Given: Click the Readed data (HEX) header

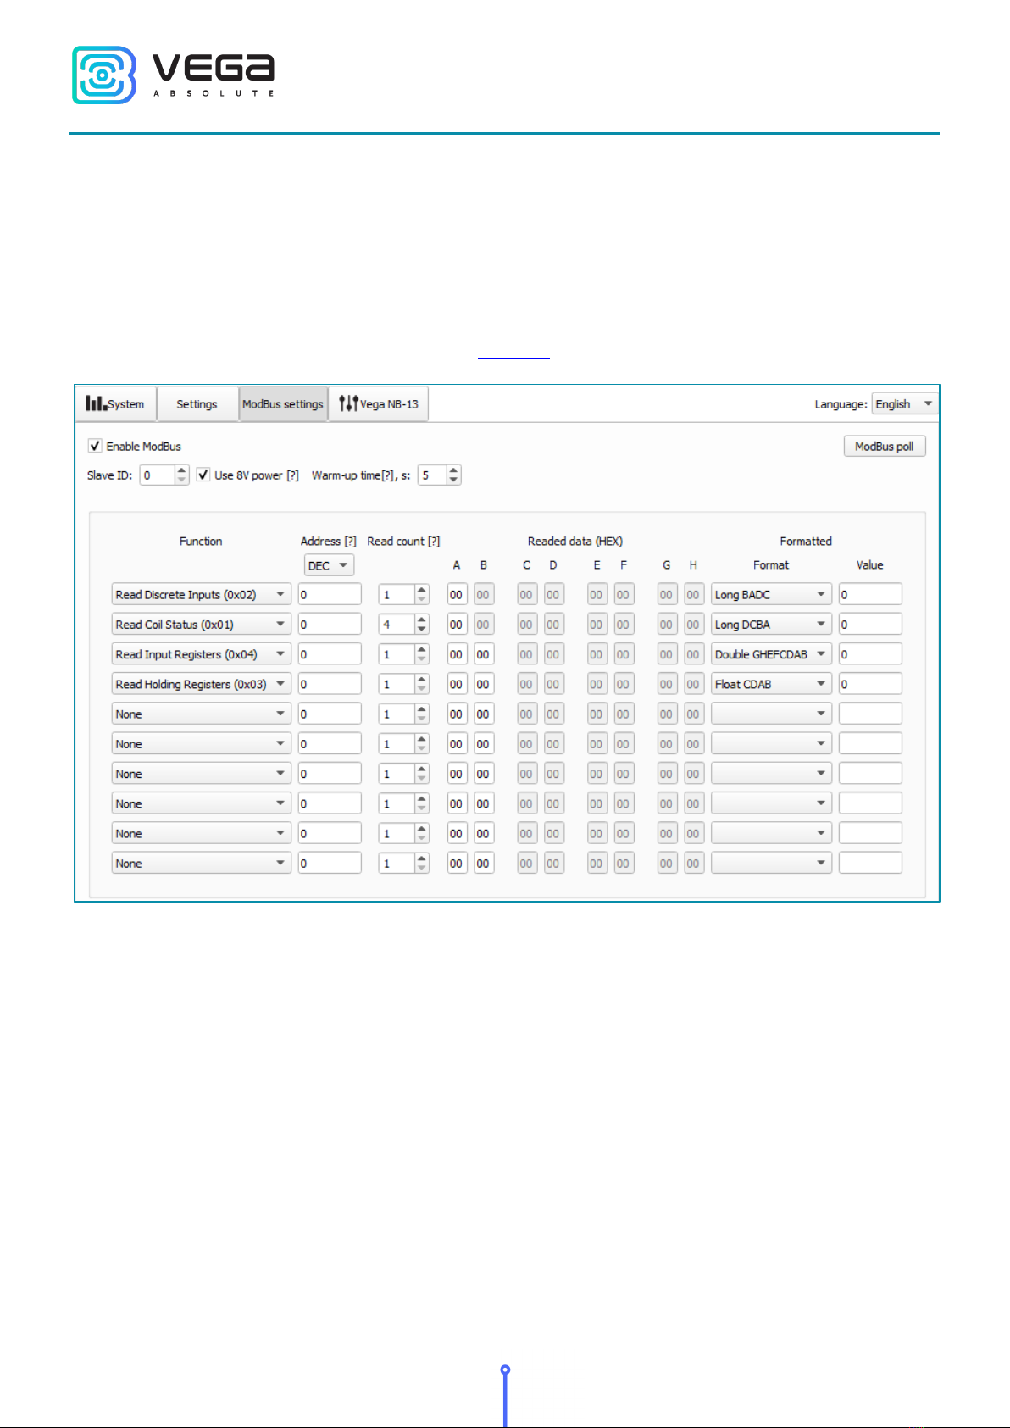Looking at the screenshot, I should [575, 541].
